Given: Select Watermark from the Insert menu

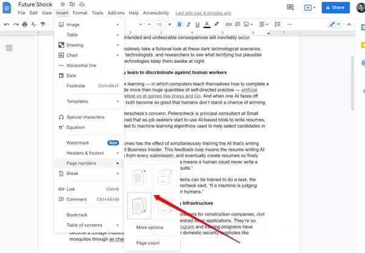Looking at the screenshot, I should click(x=78, y=142).
